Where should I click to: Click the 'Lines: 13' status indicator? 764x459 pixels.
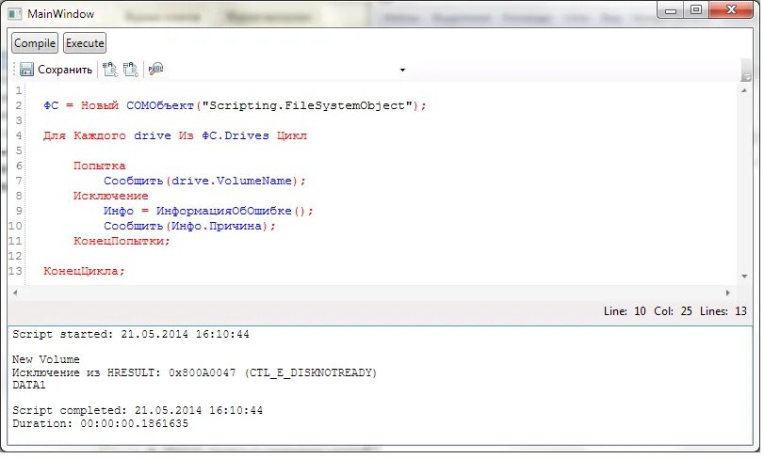pyautogui.click(x=723, y=311)
